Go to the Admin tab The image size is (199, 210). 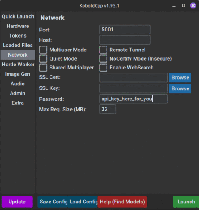tap(18, 93)
